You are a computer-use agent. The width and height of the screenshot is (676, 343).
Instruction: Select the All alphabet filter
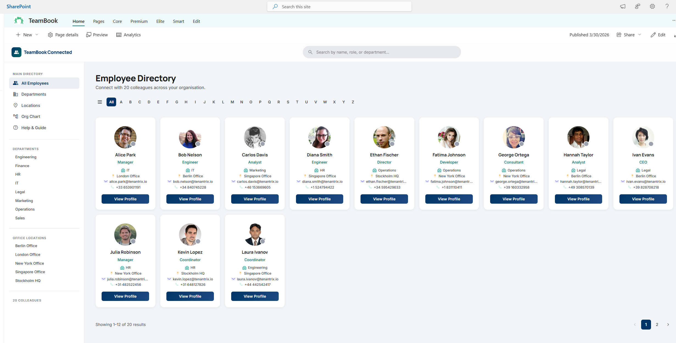111,102
